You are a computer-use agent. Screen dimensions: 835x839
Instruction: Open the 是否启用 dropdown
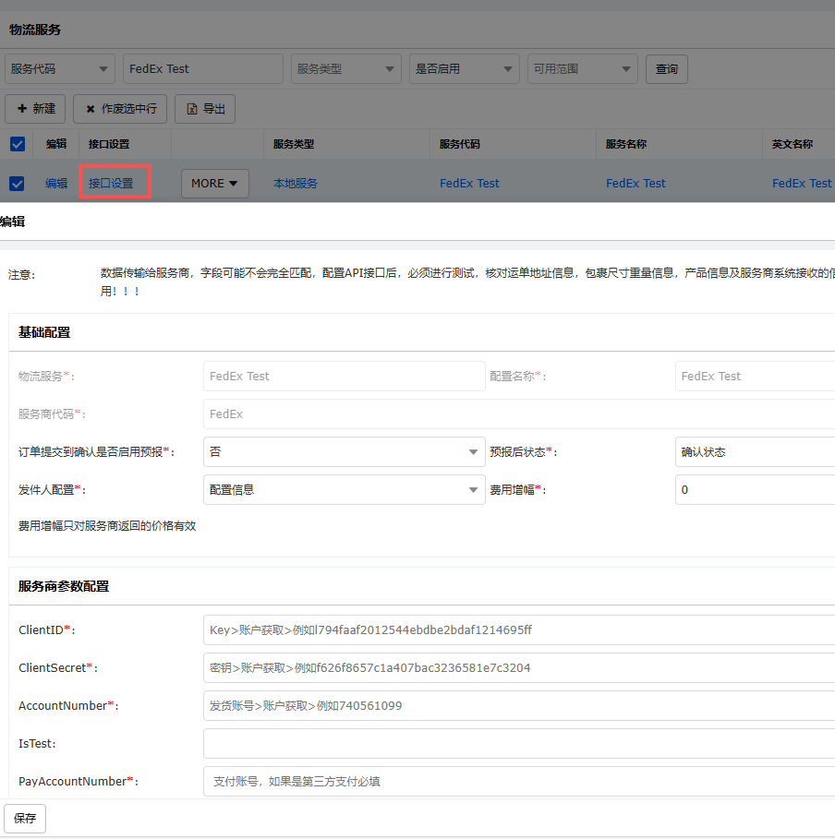(x=465, y=69)
